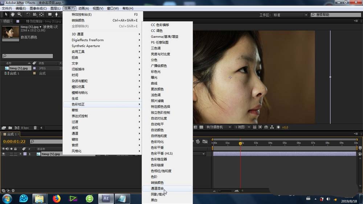Expand 键控 submenu
The image size is (363, 204).
(103, 139)
